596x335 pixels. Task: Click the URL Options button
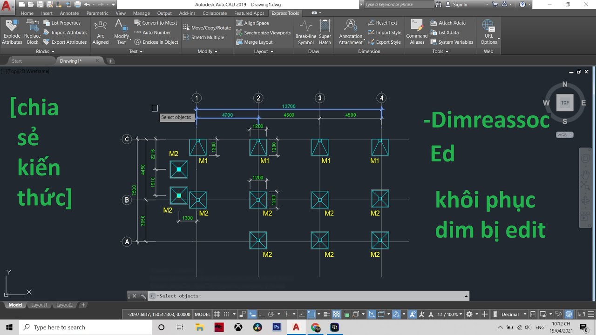pos(488,32)
